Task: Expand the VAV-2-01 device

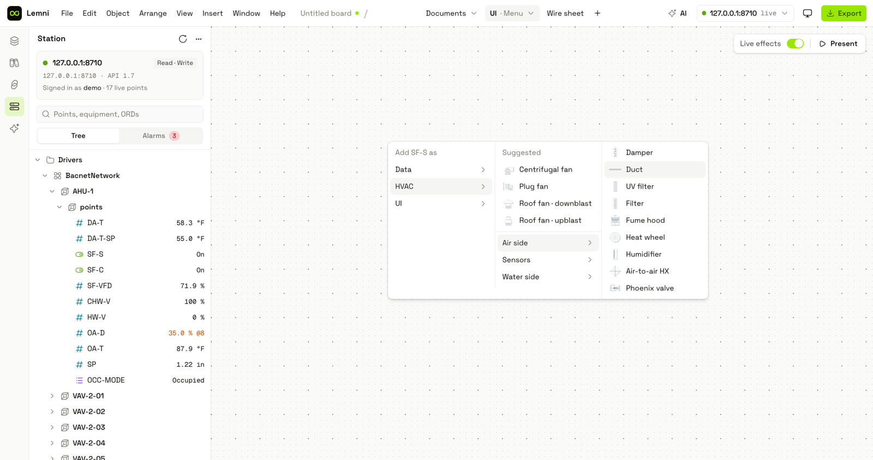Action: 52,396
